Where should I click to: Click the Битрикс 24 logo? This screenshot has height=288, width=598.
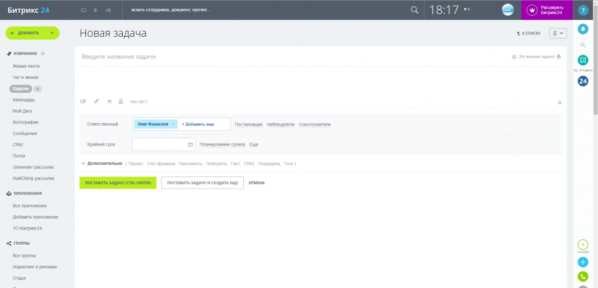tap(28, 10)
